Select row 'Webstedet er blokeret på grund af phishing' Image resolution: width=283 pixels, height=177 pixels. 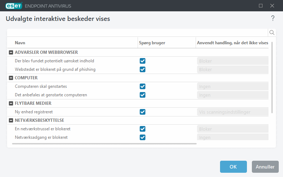point(55,69)
